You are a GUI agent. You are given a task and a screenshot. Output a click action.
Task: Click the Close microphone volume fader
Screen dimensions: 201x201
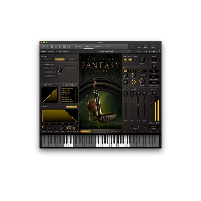(x=126, y=101)
